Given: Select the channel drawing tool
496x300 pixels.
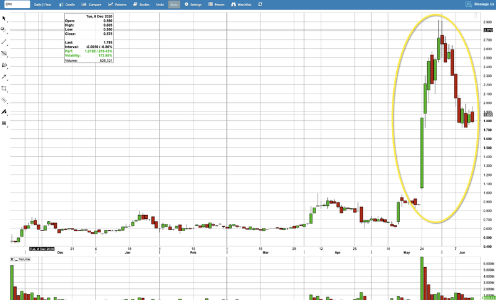Looking at the screenshot, I should pyautogui.click(x=4, y=53).
